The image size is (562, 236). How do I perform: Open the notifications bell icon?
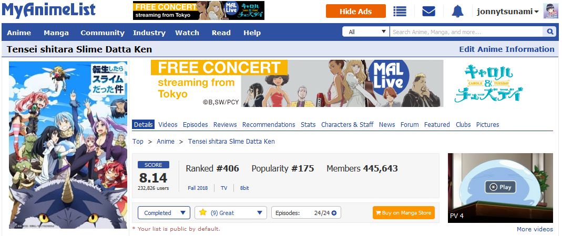pos(457,11)
